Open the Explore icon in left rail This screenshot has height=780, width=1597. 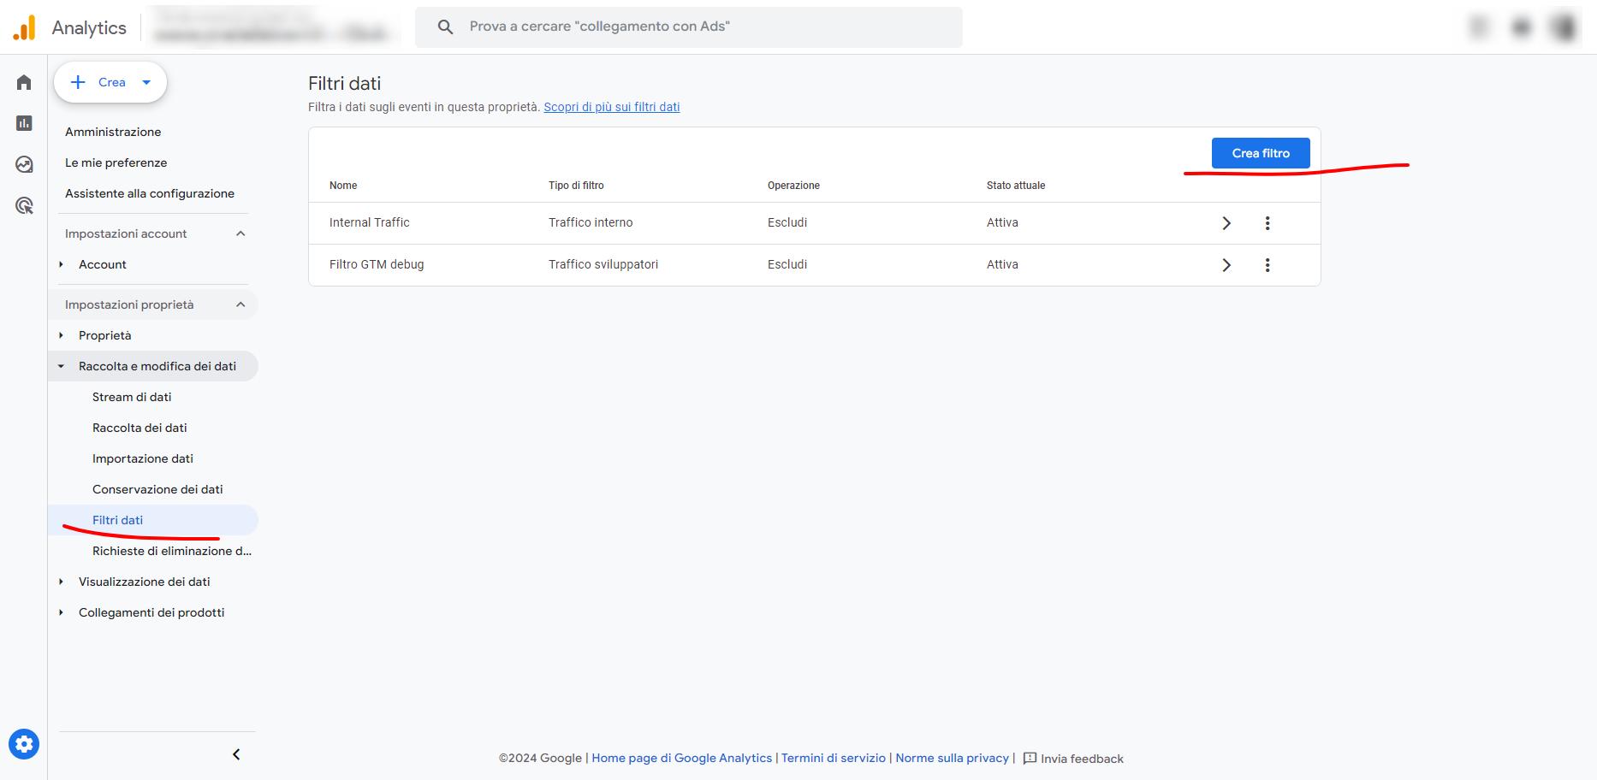(24, 164)
